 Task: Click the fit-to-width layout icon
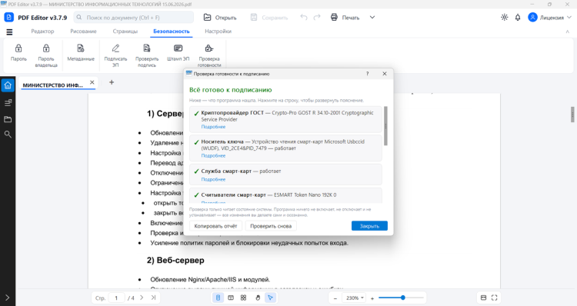(x=484, y=298)
